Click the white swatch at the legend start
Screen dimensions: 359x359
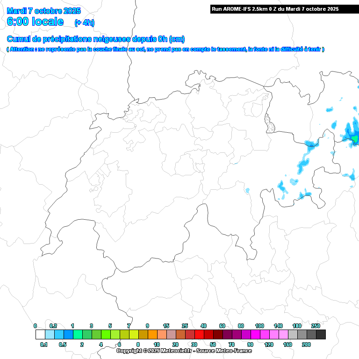[x=40, y=335]
